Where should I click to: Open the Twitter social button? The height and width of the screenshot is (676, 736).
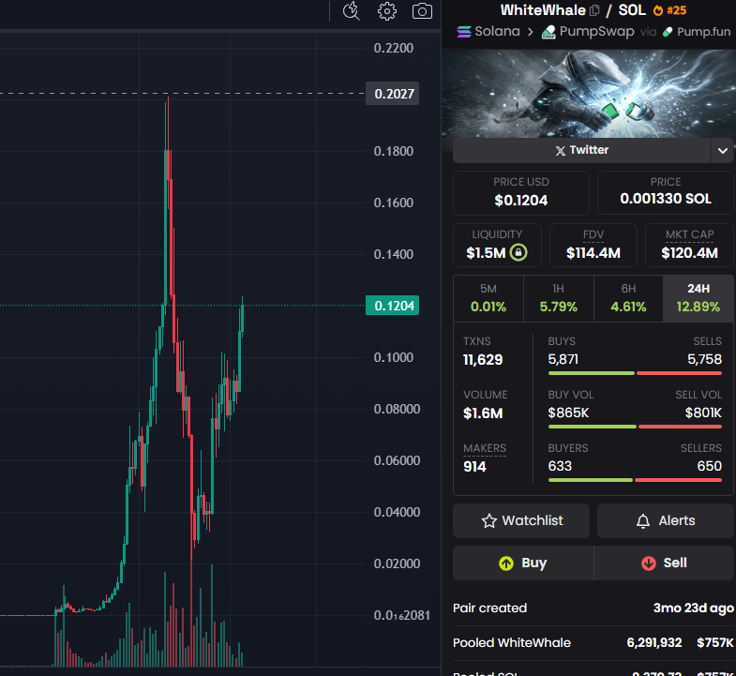click(582, 150)
